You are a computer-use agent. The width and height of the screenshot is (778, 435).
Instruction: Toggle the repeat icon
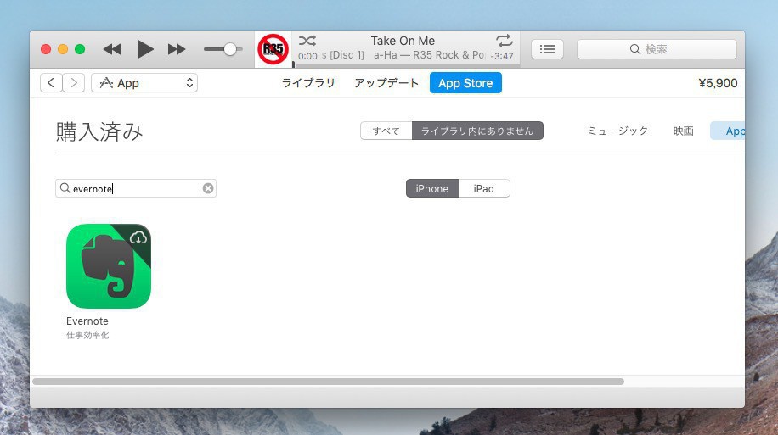pos(505,41)
